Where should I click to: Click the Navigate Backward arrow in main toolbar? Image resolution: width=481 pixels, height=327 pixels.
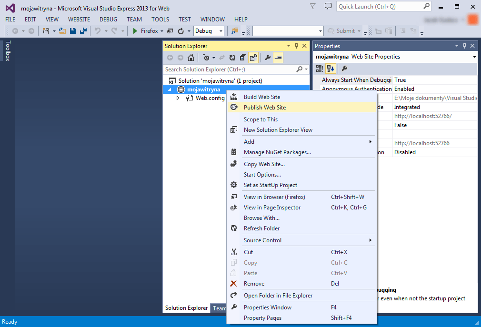(15, 31)
